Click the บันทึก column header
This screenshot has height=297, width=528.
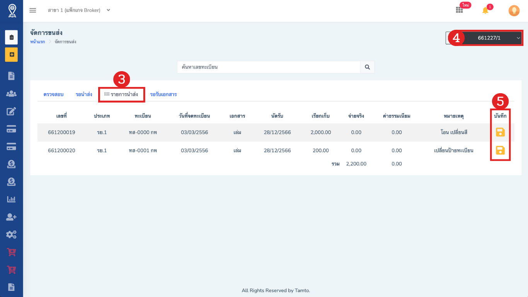tap(501, 116)
